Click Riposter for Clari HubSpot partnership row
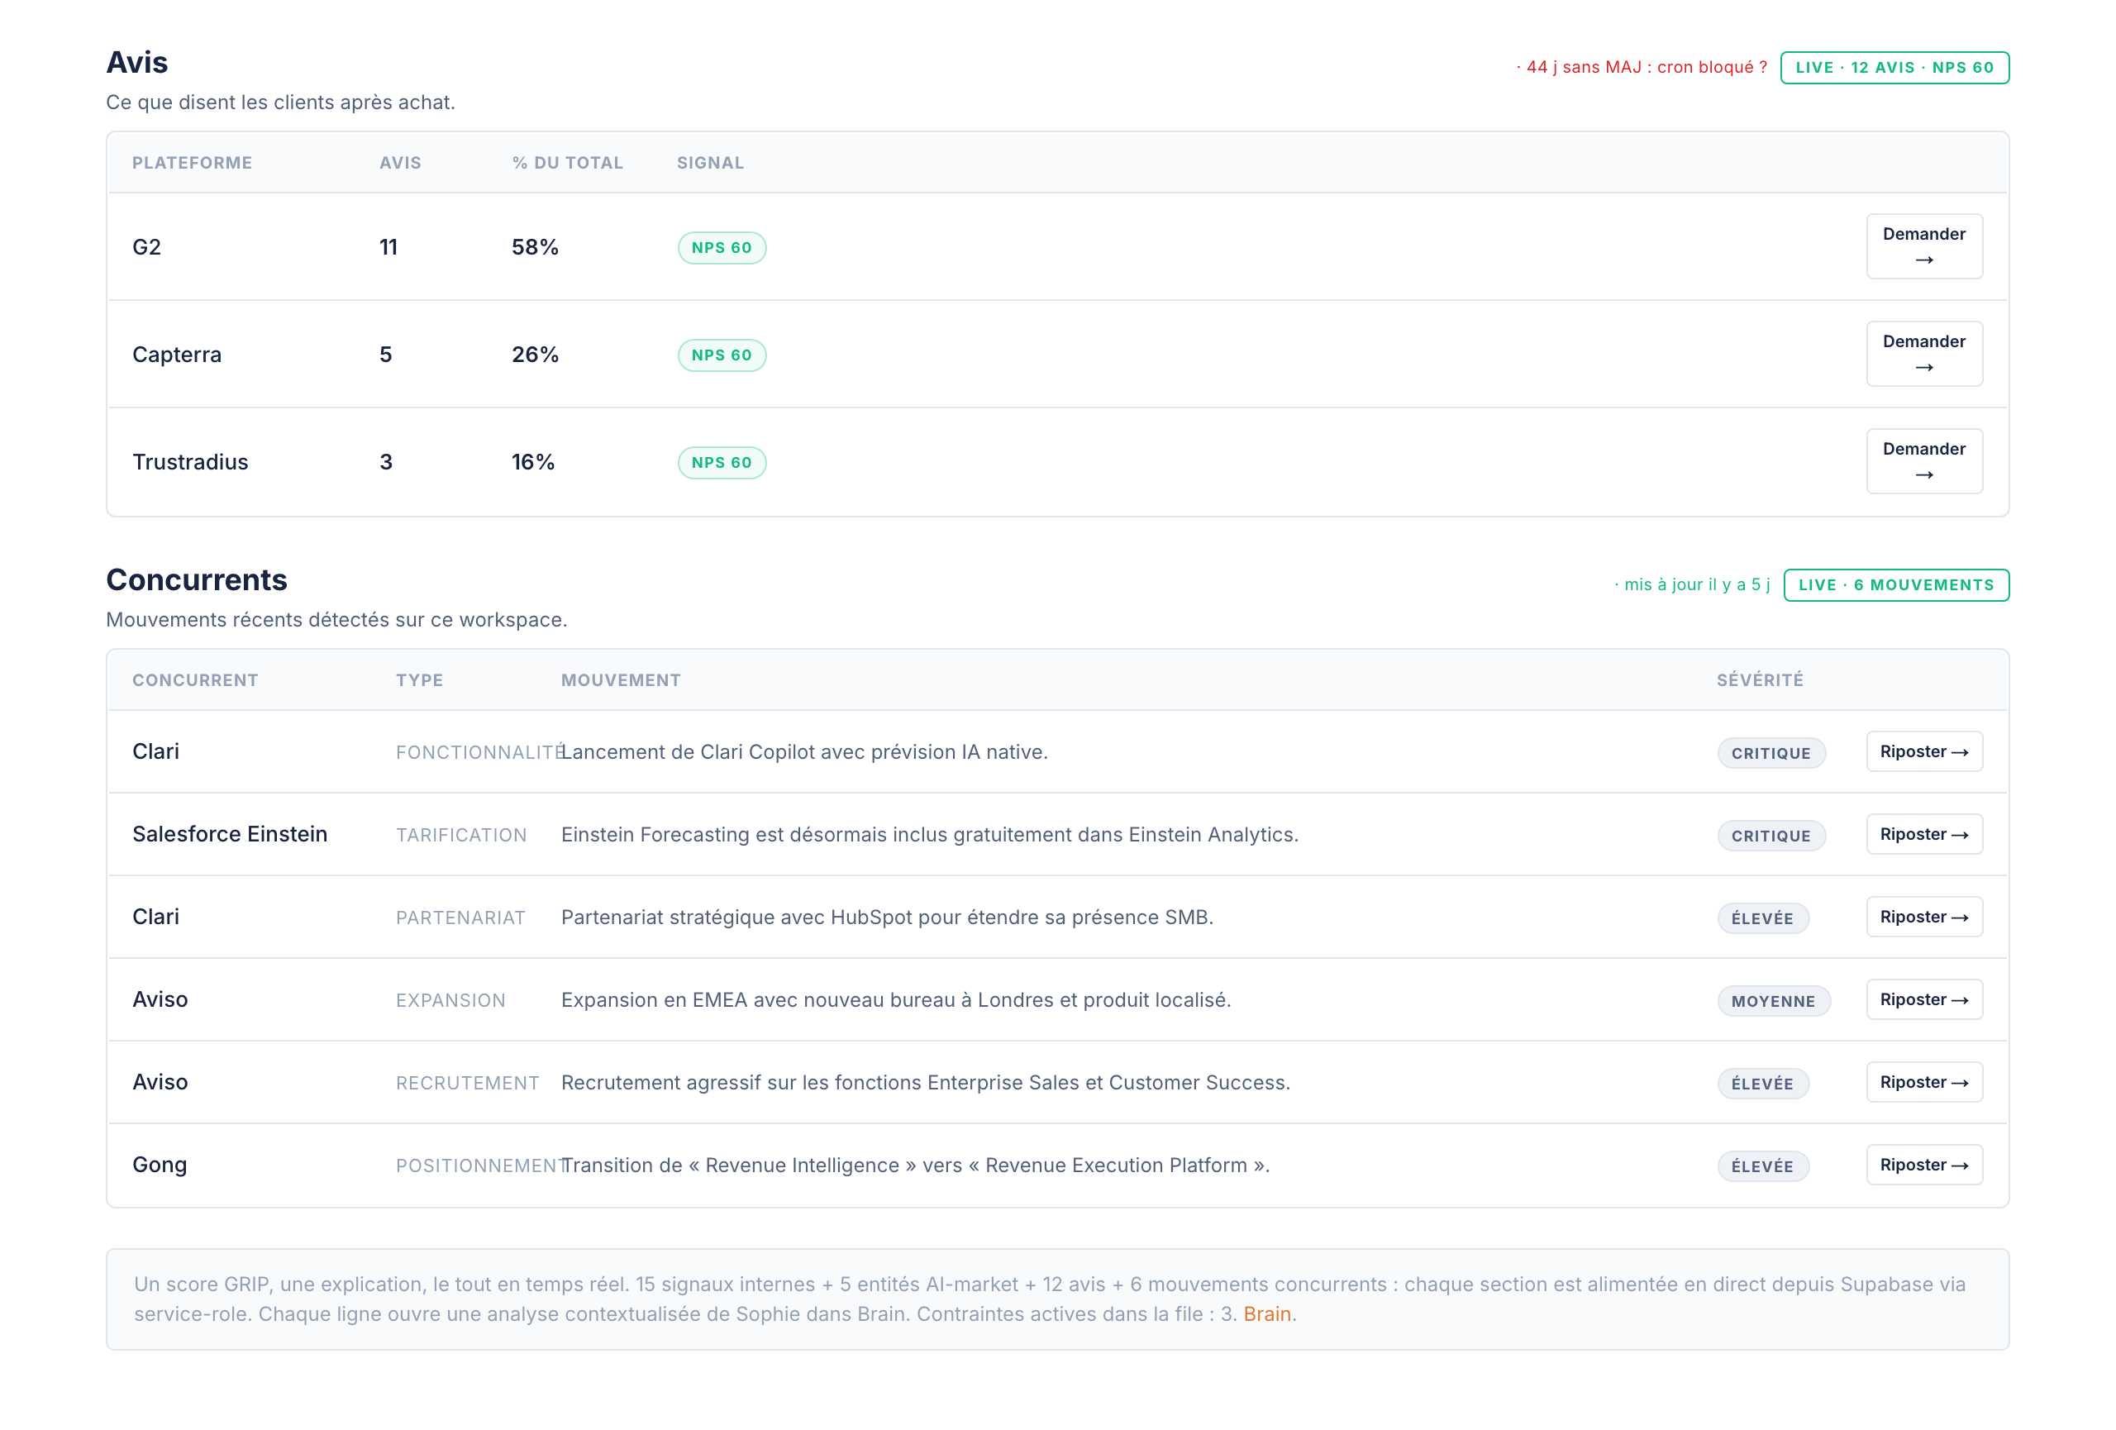2116x1430 pixels. tap(1924, 918)
